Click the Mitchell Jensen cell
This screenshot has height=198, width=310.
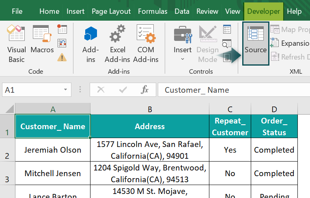click(53, 173)
